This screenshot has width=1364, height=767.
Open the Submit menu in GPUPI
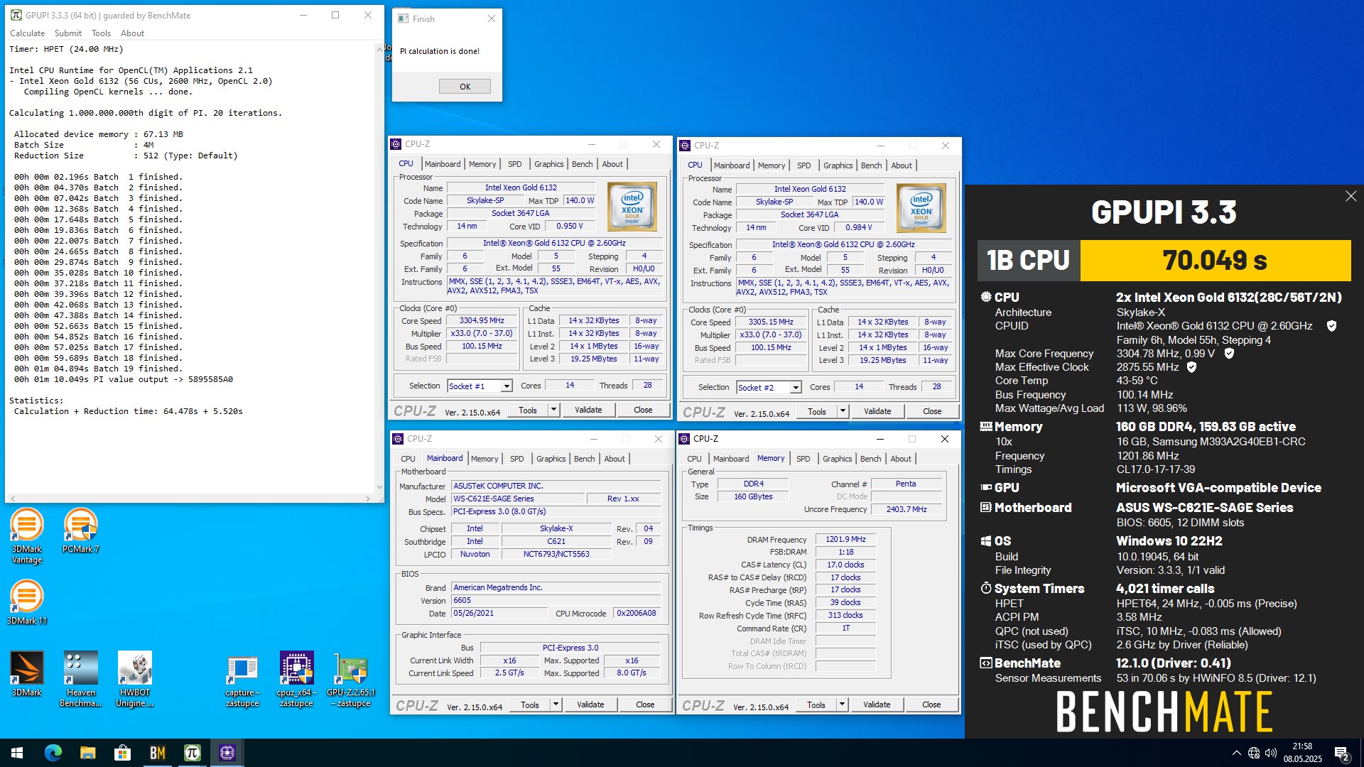[x=68, y=33]
